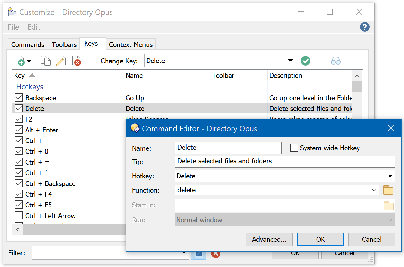Click the glasses icon beside Change Key

point(336,61)
